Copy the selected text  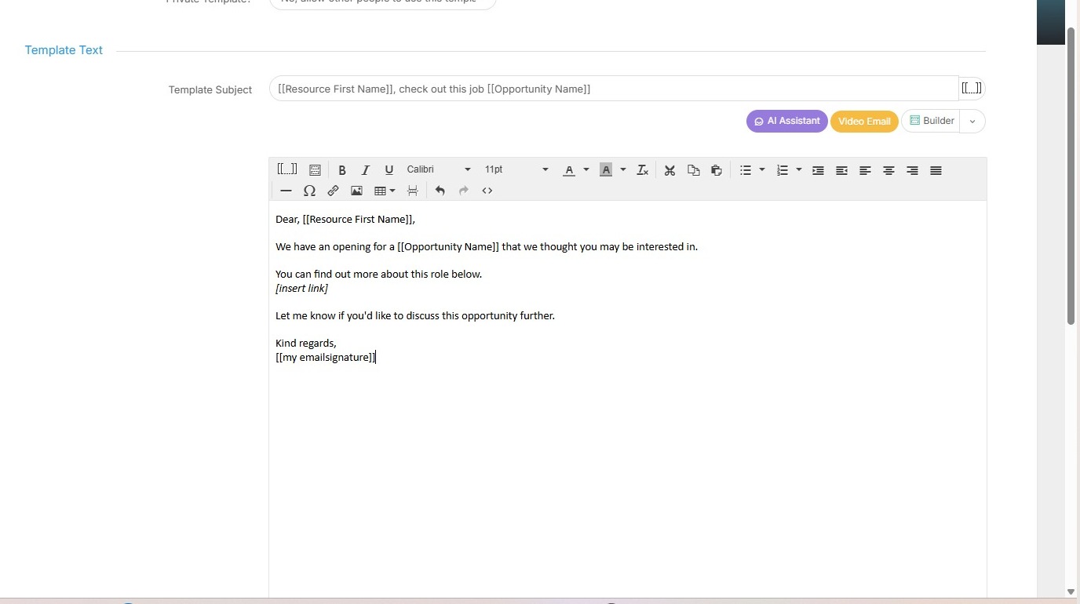[693, 170]
